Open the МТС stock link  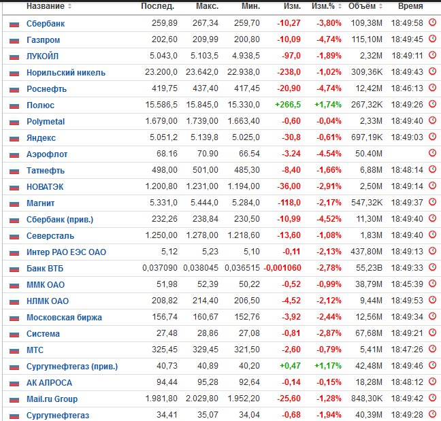(35, 350)
